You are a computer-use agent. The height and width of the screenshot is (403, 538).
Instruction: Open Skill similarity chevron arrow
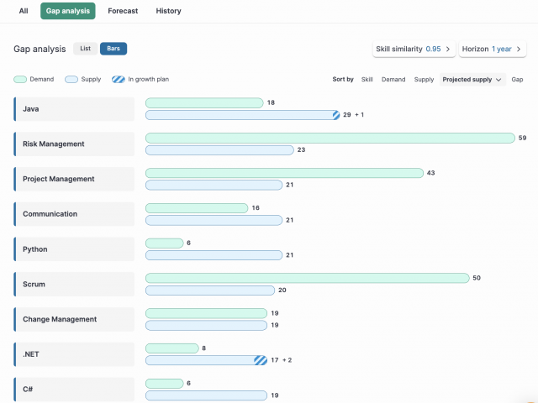pyautogui.click(x=448, y=49)
